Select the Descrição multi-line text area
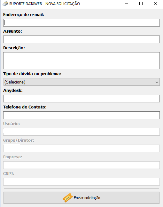This screenshot has width=163, height=207. (x=81, y=60)
